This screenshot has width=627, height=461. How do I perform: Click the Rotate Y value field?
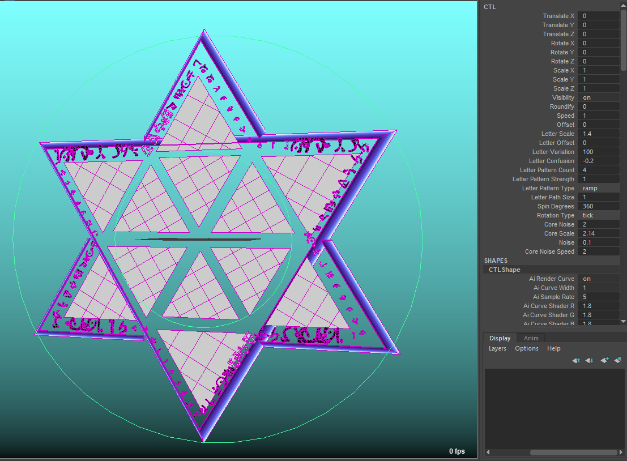[599, 52]
